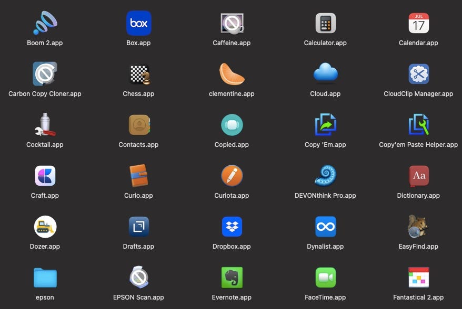
Task: Click the blue Cloud app icon
Action: [325, 72]
